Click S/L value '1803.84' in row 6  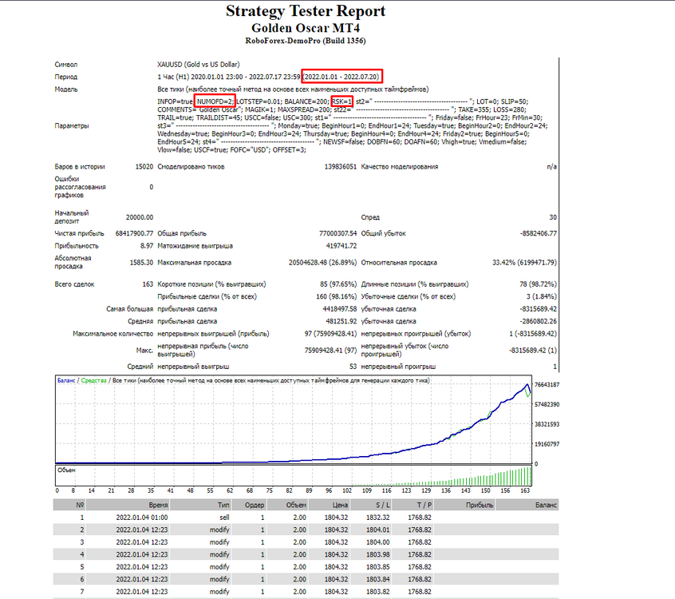point(378,579)
